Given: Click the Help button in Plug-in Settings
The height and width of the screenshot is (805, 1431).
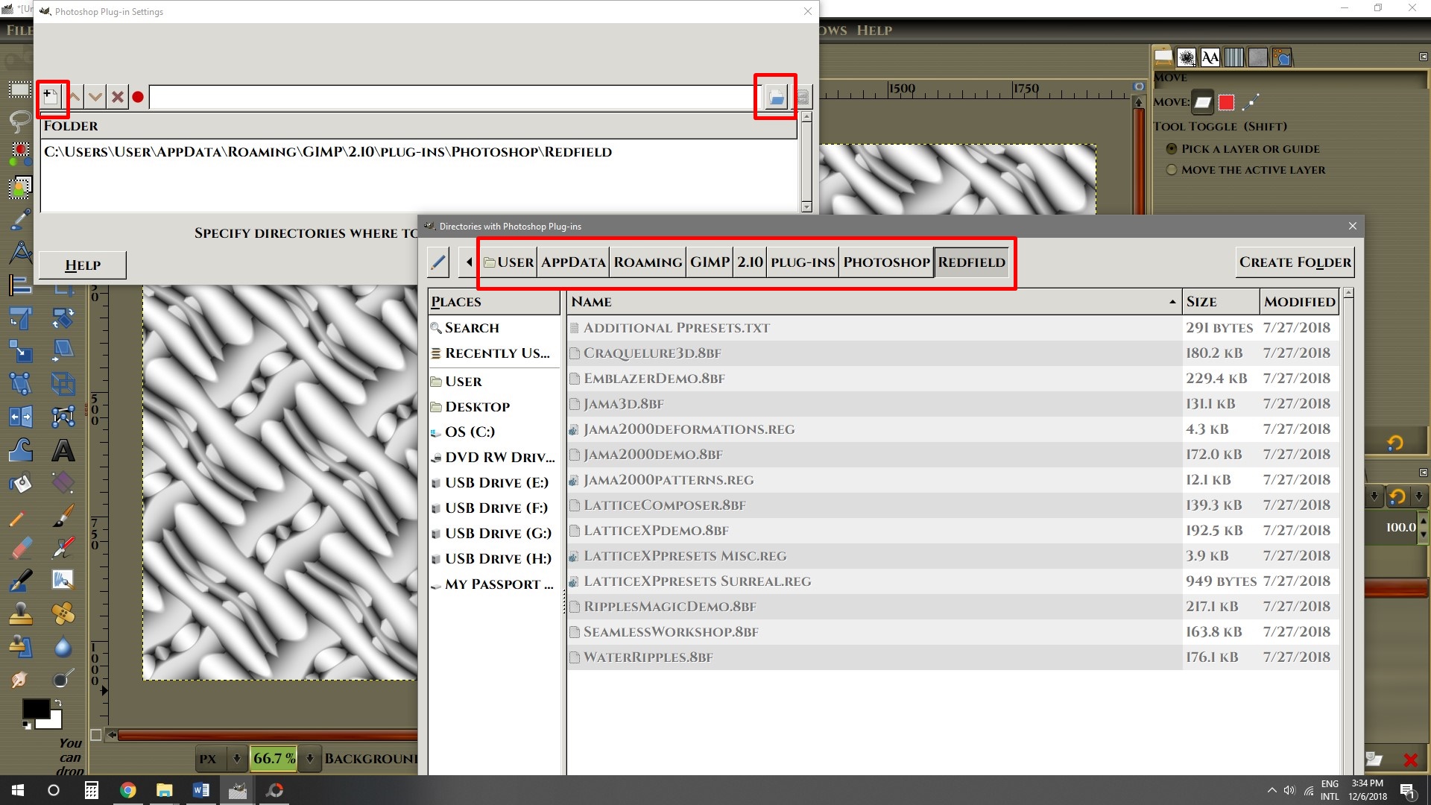Looking at the screenshot, I should 83,265.
